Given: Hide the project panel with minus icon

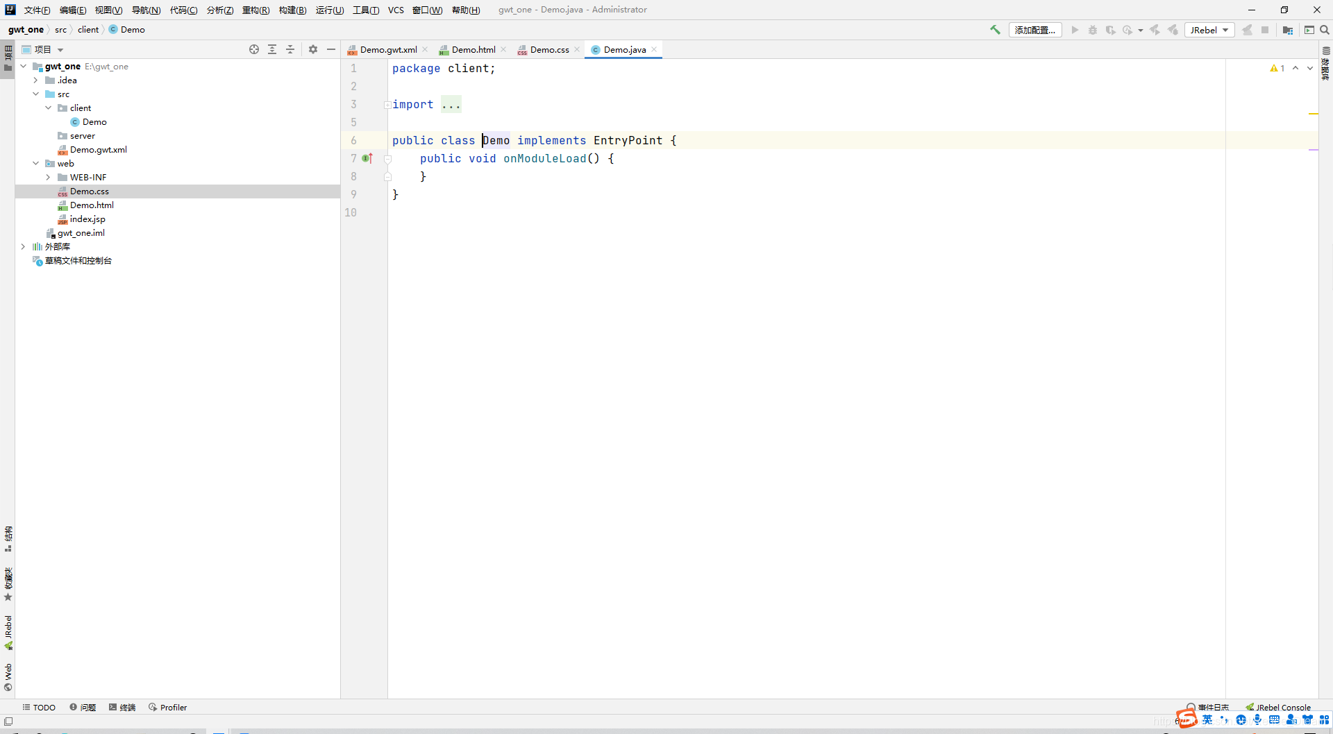Looking at the screenshot, I should [x=331, y=49].
